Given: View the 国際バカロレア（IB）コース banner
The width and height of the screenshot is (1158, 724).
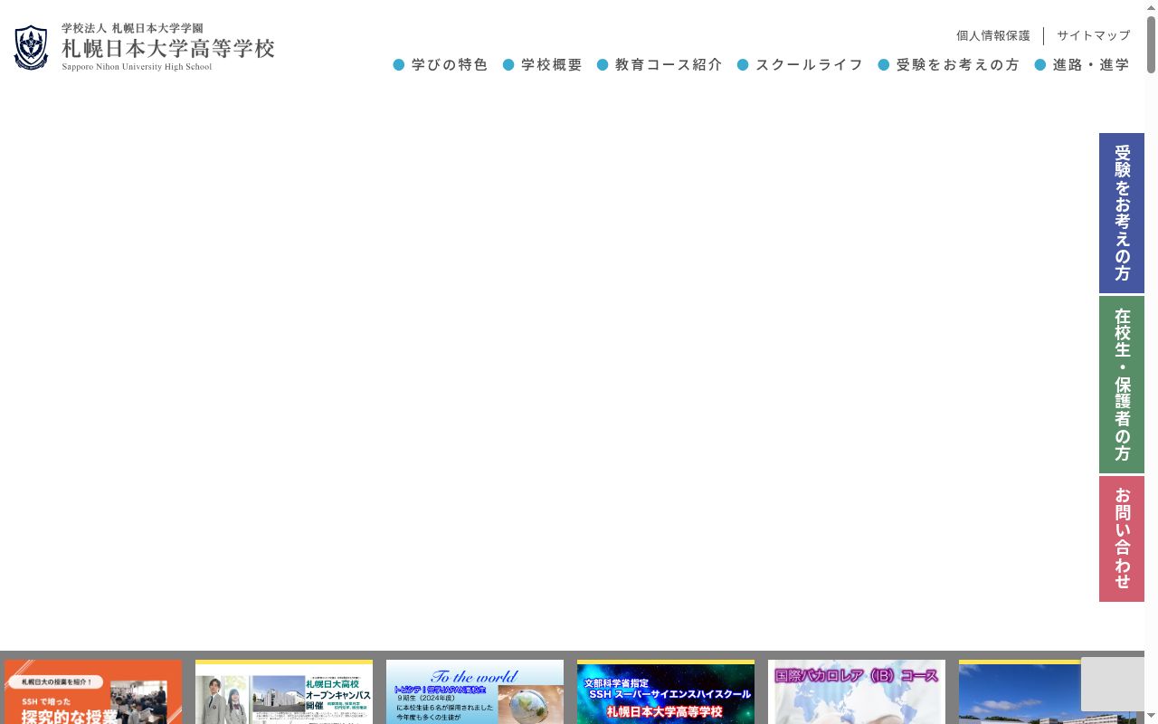Looking at the screenshot, I should tap(857, 691).
